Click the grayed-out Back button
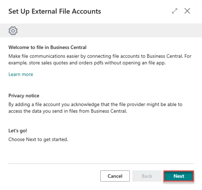The image size is (202, 190). point(147,176)
